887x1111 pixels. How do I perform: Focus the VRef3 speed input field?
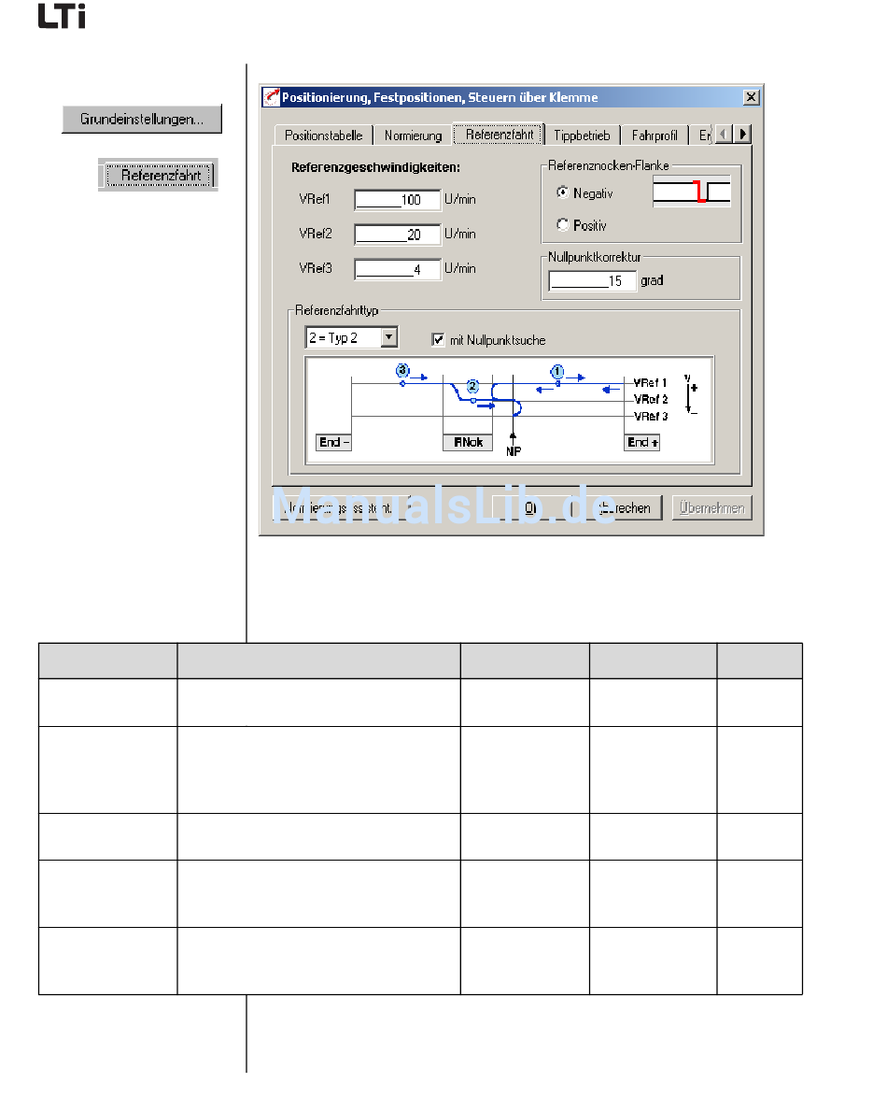(398, 268)
